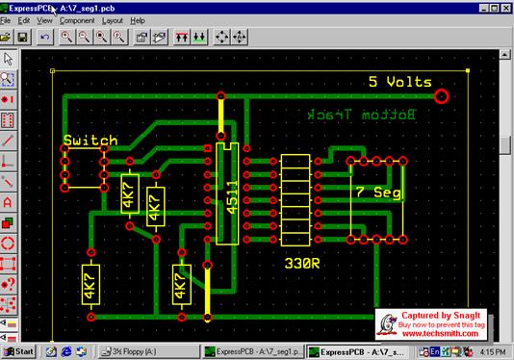Select the '7 Seg' display label

(378, 193)
